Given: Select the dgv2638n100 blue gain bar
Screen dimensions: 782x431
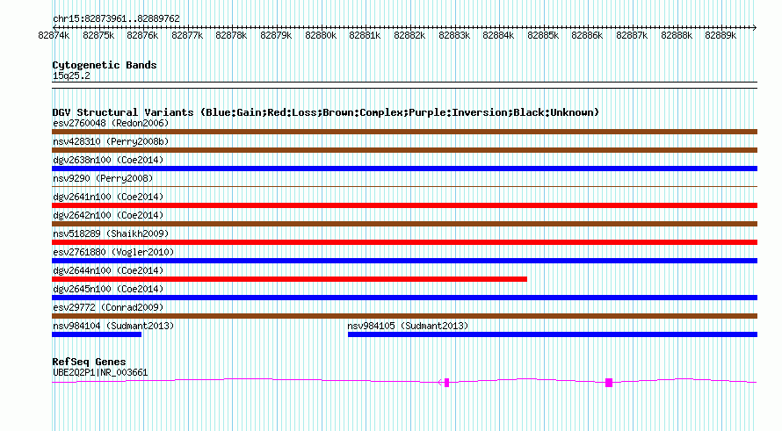Looking at the screenshot, I should coord(404,169).
